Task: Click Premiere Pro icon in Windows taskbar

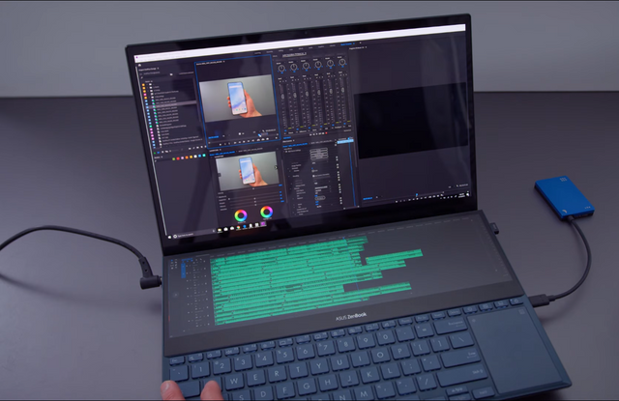Action: pos(262,224)
